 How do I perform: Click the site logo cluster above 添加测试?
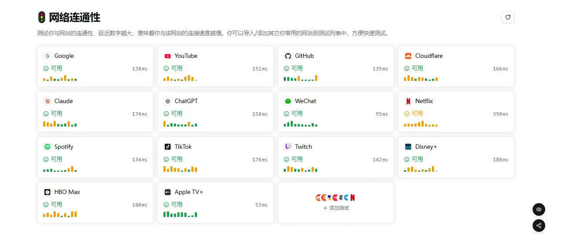tap(336, 197)
